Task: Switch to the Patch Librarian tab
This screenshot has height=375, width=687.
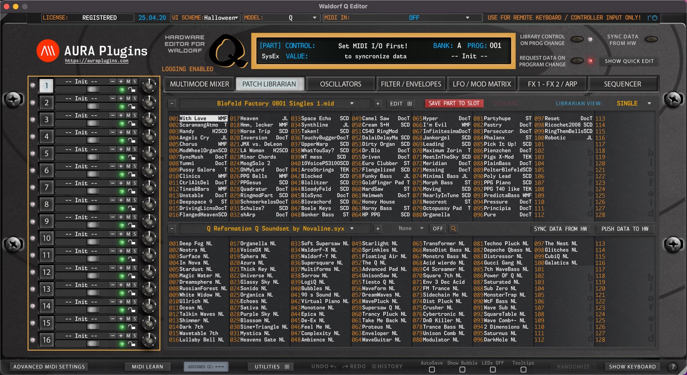Action: coord(269,84)
